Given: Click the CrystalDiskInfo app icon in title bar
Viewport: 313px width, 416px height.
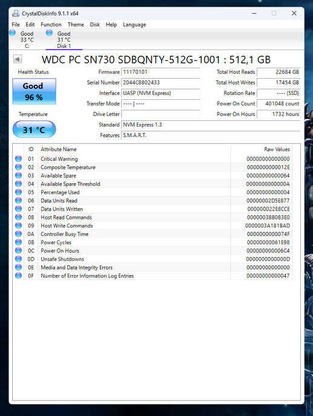Looking at the screenshot, I should coord(16,13).
